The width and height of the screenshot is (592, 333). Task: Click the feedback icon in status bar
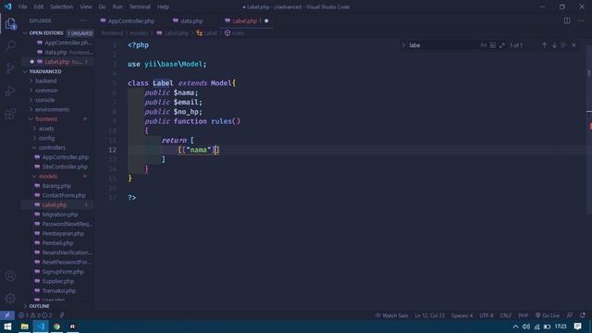coord(570,315)
